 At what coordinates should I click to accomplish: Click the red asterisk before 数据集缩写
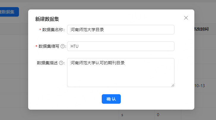pos(36,46)
